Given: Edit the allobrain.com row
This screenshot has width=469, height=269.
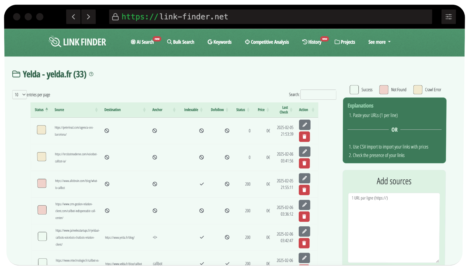Looking at the screenshot, I should point(305,178).
